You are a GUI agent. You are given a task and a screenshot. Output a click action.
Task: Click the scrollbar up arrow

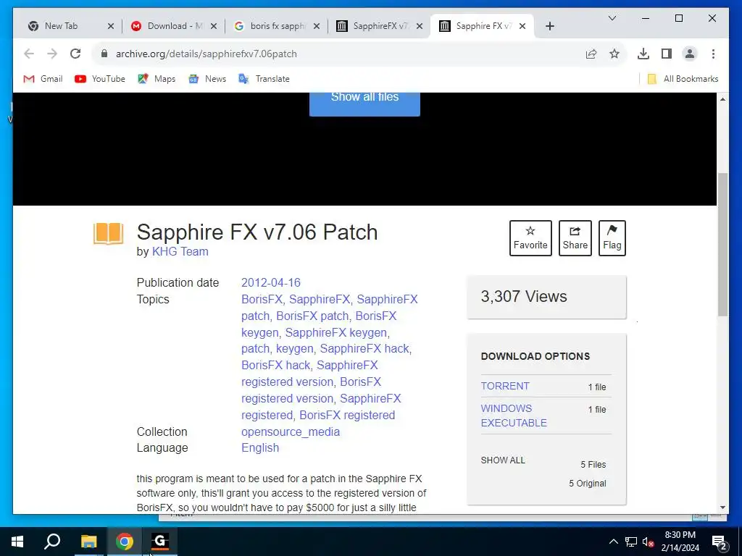pyautogui.click(x=722, y=98)
